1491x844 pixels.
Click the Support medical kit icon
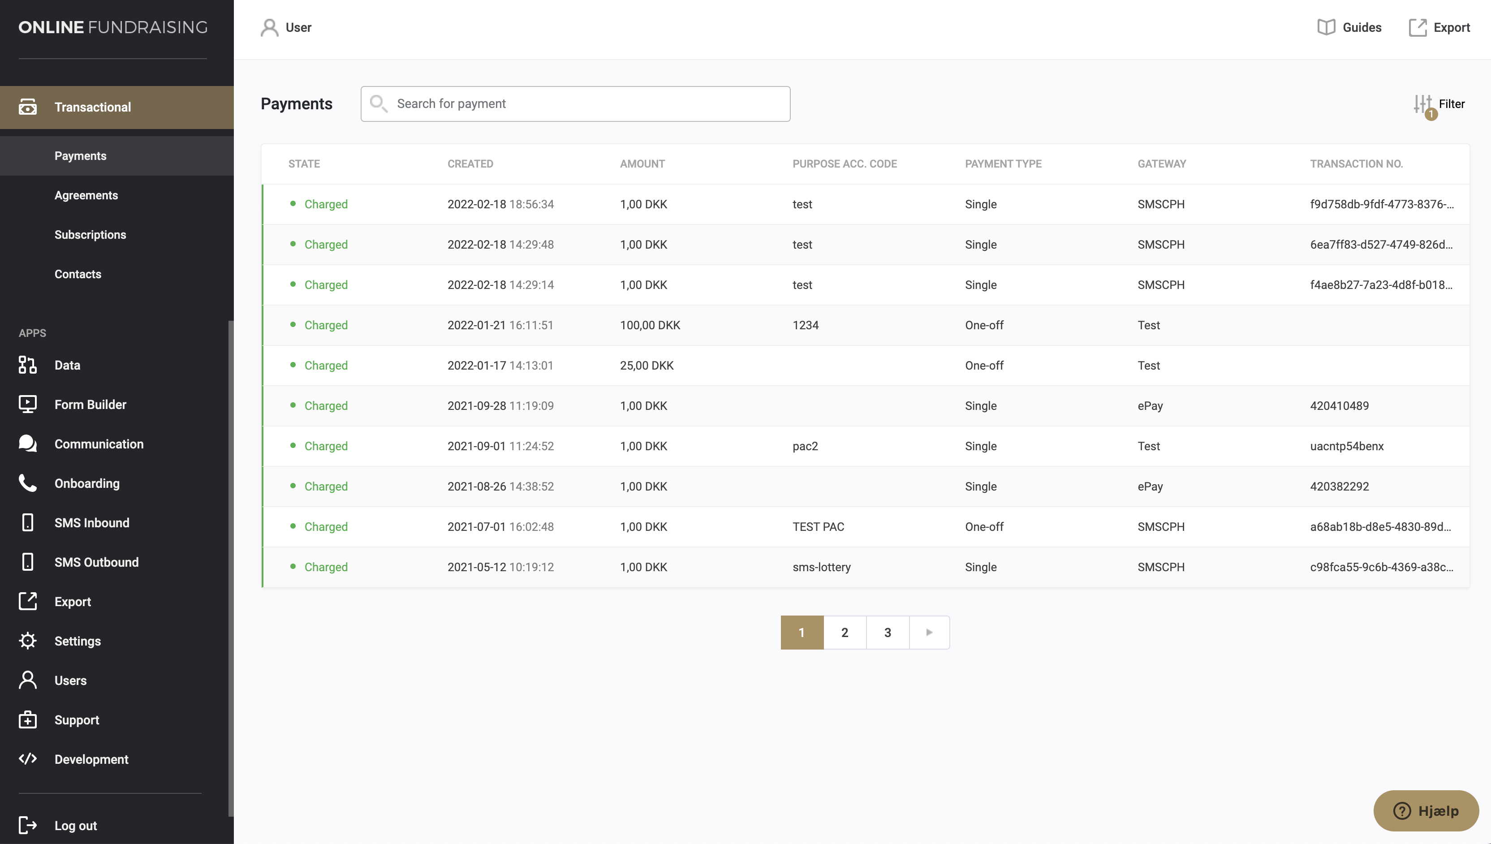[x=27, y=720]
